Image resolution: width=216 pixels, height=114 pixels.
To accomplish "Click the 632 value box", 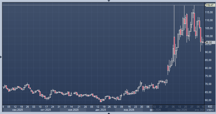I will tap(210, 107).
